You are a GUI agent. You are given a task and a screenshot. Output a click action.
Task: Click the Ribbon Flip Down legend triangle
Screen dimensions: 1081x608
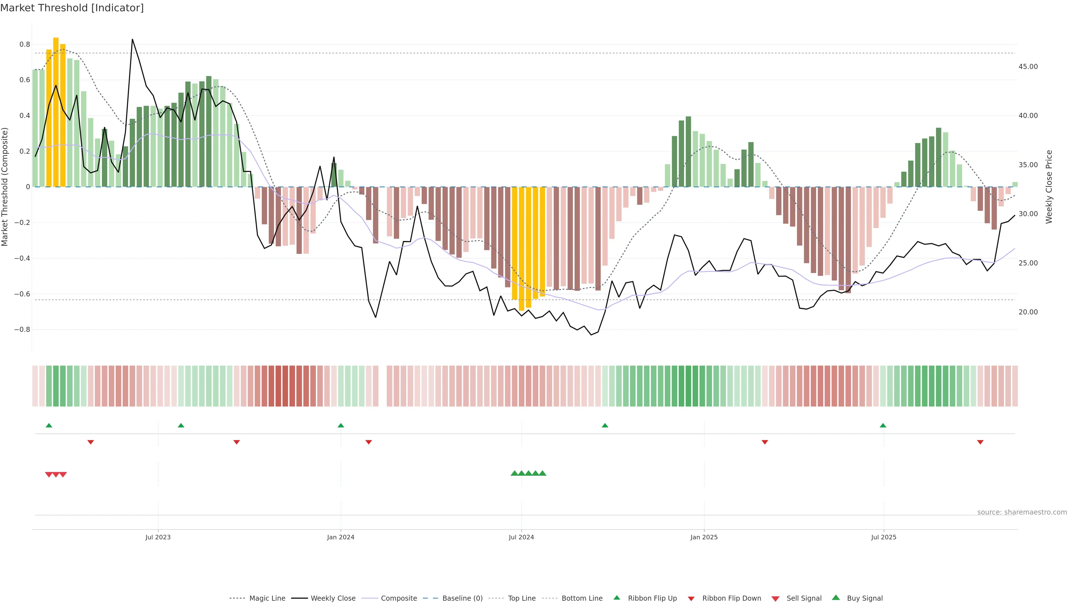coord(691,599)
